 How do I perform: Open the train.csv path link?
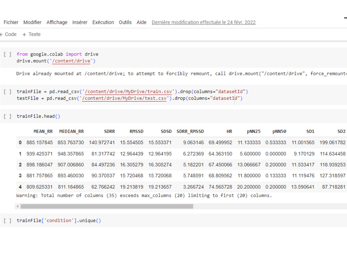point(128,92)
